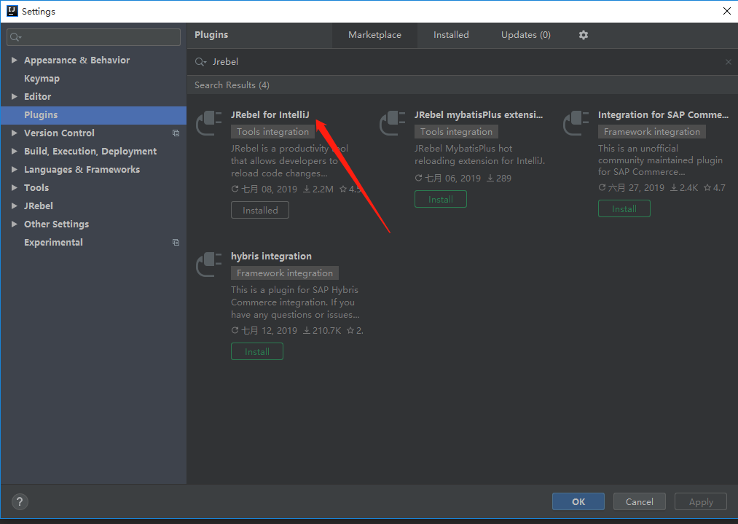Install JRebel mybatisPlus extension
Screen dimensions: 738x524
441,199
